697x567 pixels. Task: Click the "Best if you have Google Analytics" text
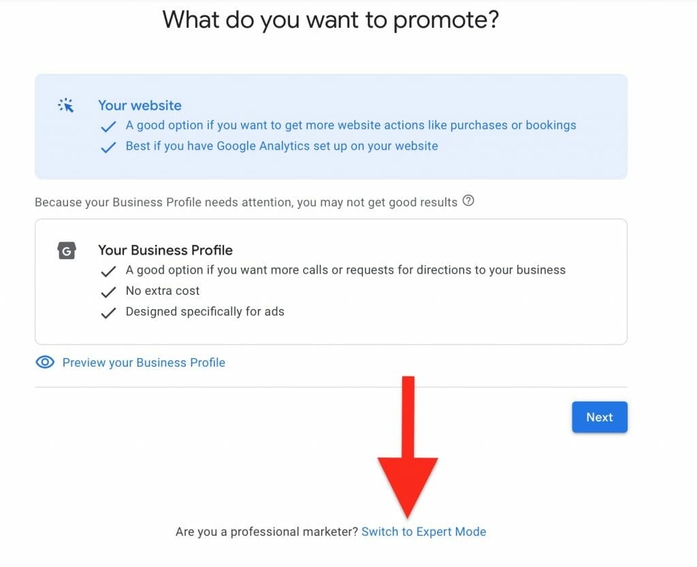click(282, 146)
